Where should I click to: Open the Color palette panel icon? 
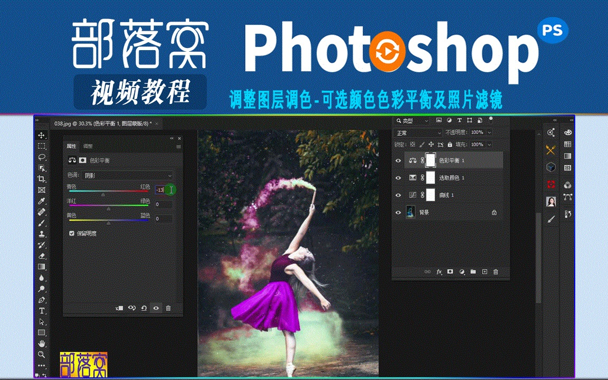pos(568,132)
